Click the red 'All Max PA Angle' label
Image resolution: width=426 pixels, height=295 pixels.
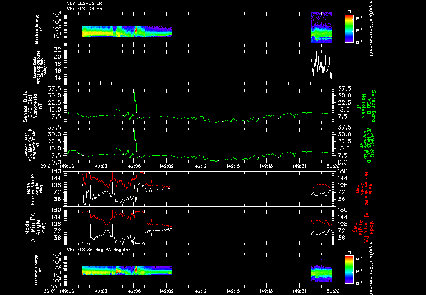point(364,227)
